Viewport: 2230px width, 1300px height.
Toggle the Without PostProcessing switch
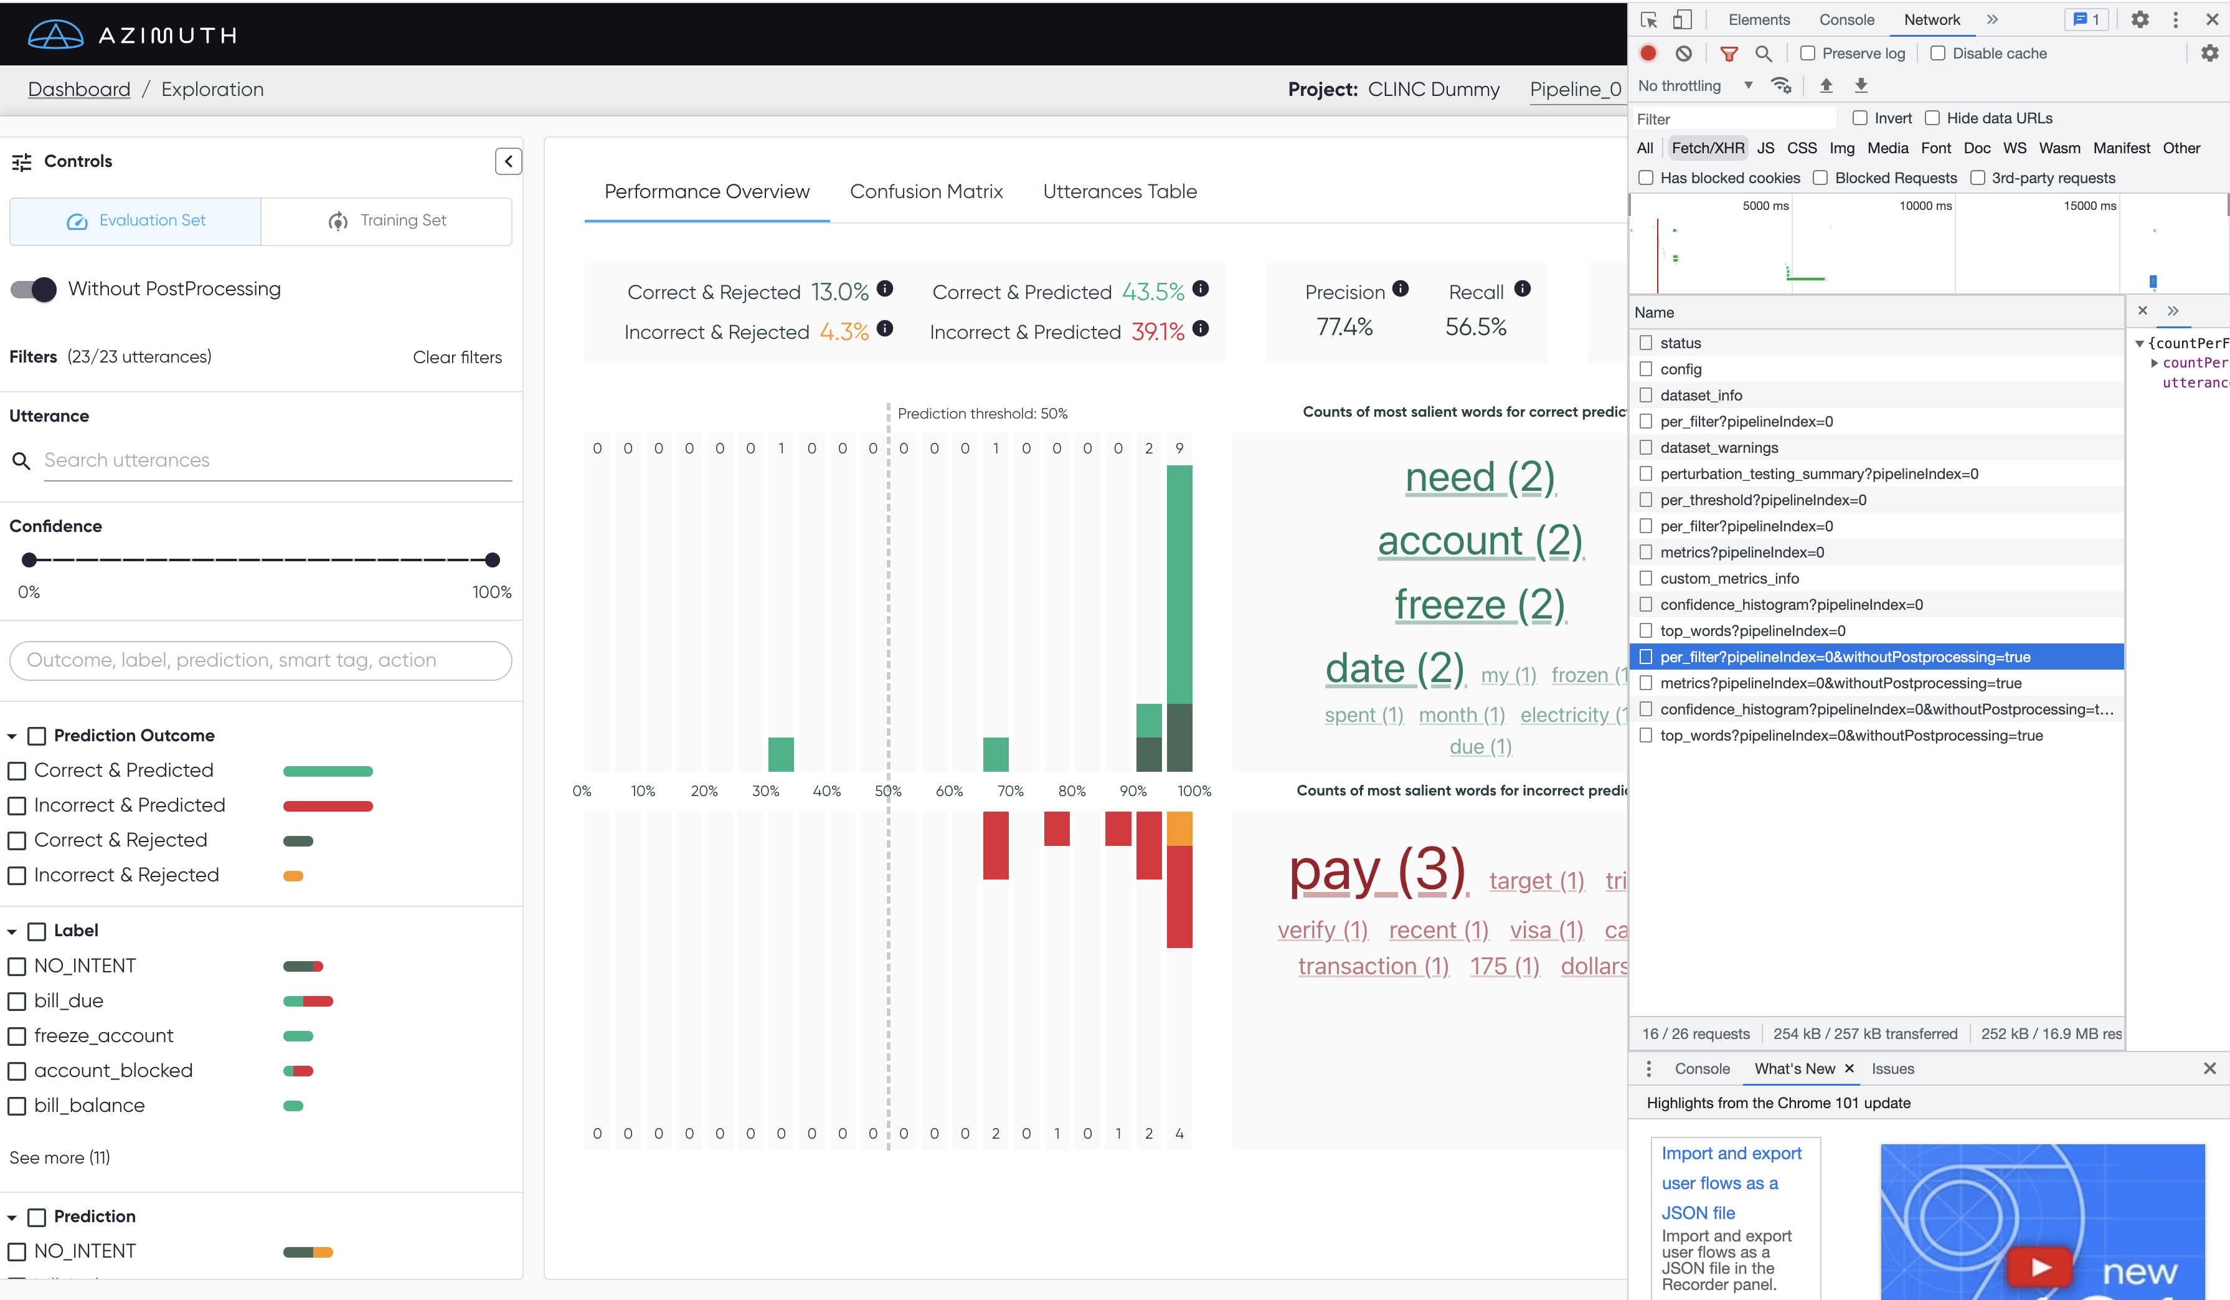coord(34,290)
